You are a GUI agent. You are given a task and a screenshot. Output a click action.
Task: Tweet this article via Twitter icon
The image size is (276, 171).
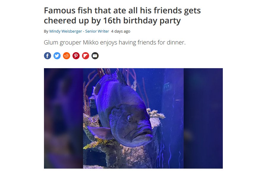[57, 56]
